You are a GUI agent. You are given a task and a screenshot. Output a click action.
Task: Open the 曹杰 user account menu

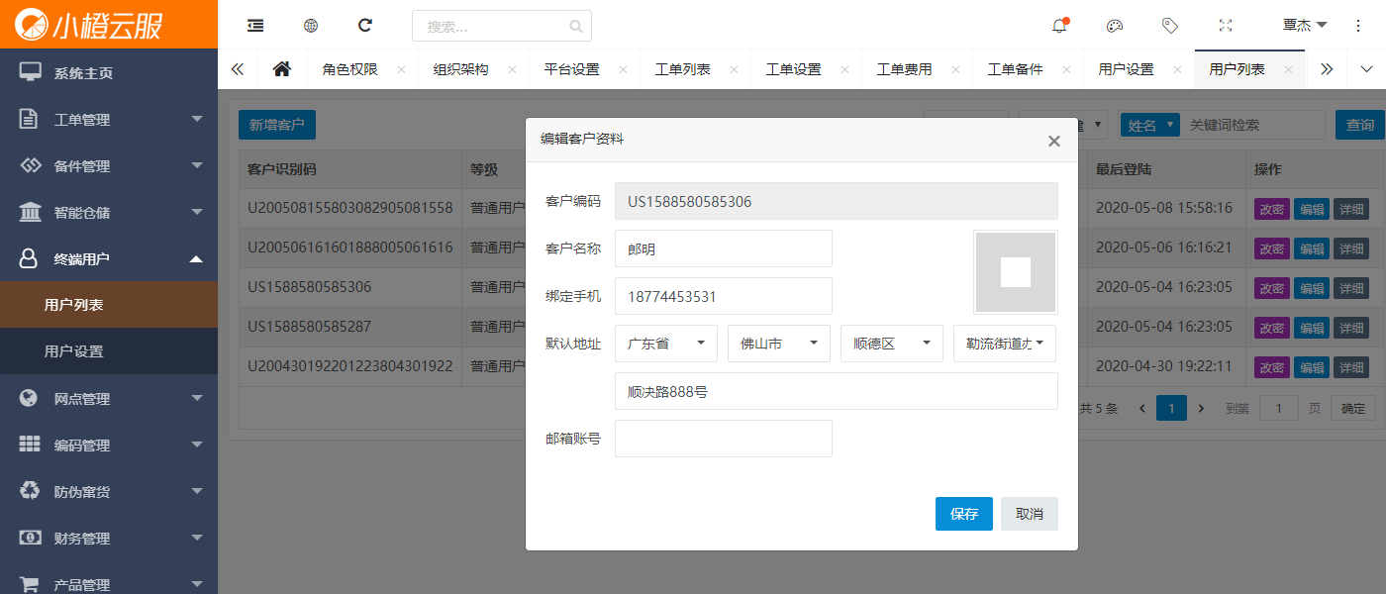click(1304, 26)
